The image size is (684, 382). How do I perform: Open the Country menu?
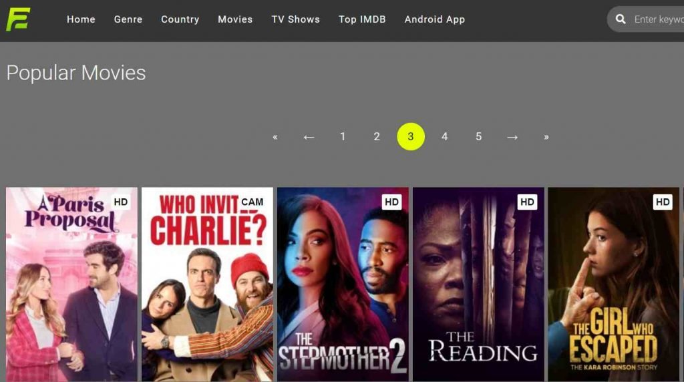[x=180, y=19]
